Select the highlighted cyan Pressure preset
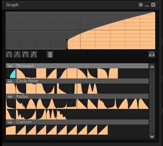Image resolution: width=163 pixels, height=146 pixels. pyautogui.click(x=11, y=73)
